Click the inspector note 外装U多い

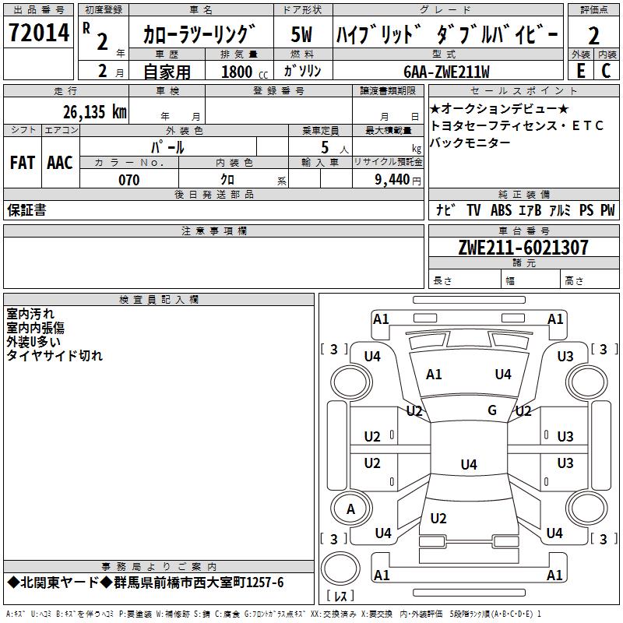(33, 341)
